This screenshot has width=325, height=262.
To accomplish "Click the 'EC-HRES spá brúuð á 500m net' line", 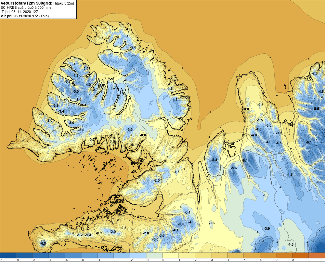I will click(27, 7).
